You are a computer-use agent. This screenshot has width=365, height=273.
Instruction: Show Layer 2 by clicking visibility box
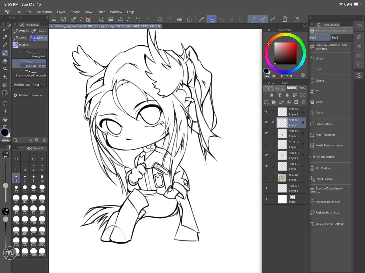tap(266, 177)
